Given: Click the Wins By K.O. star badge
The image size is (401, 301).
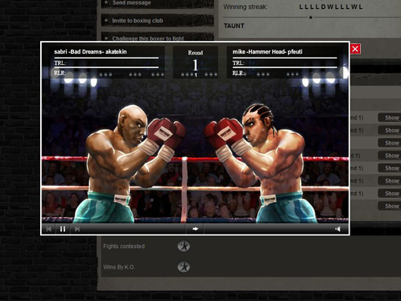Looking at the screenshot, I should (184, 267).
